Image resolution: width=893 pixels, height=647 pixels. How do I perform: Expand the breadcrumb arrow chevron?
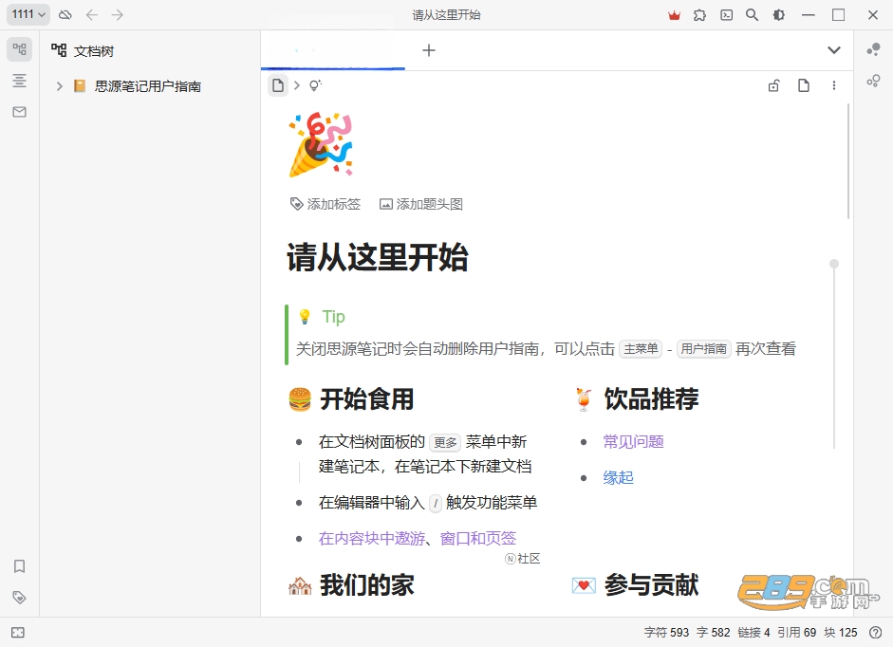(297, 85)
